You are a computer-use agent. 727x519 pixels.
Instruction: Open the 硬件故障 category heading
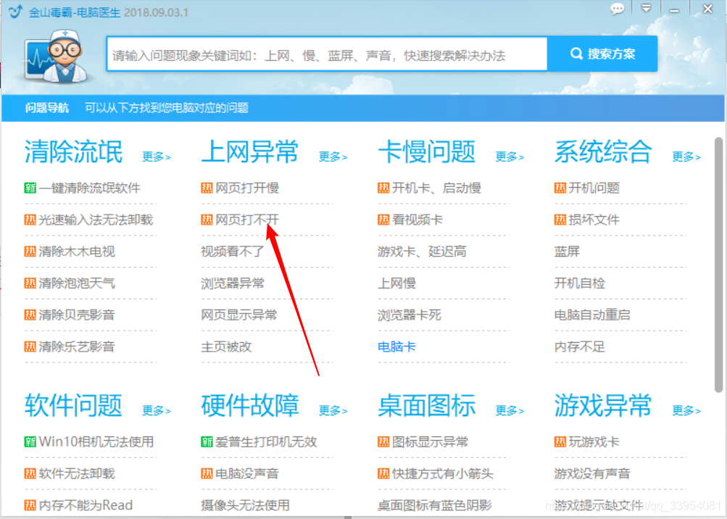(250, 405)
